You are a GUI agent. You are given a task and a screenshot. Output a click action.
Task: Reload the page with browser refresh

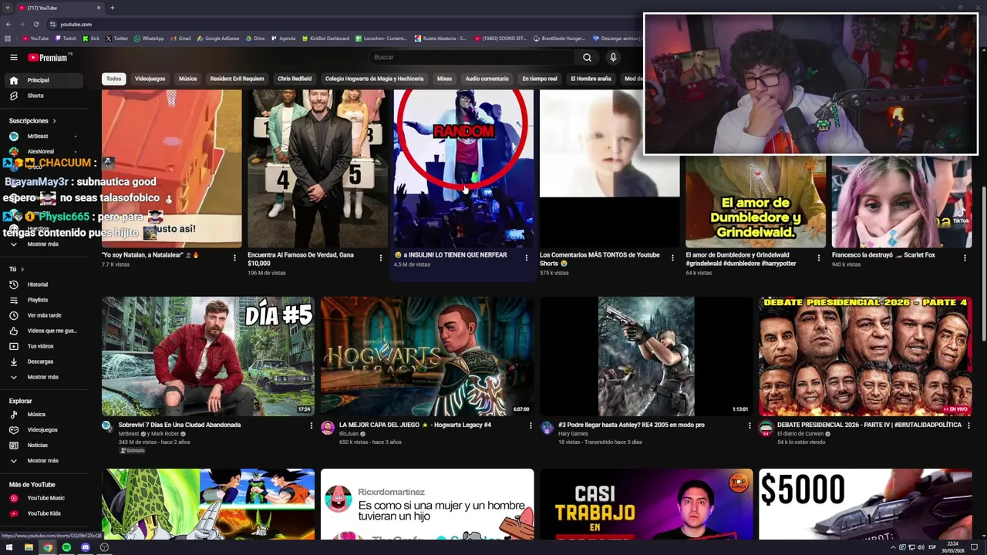[35, 24]
